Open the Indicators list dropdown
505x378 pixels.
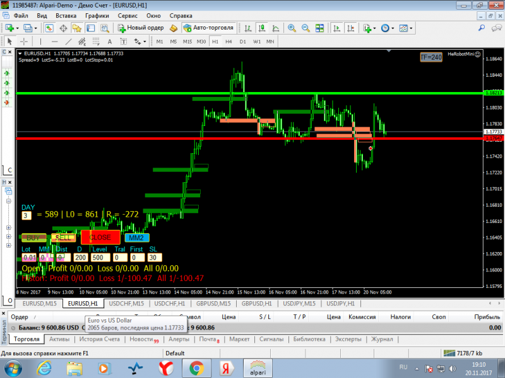pos(369,28)
